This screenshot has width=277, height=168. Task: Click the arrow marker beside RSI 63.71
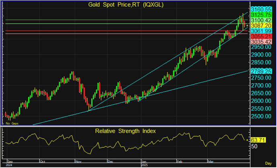[x=247, y=140]
